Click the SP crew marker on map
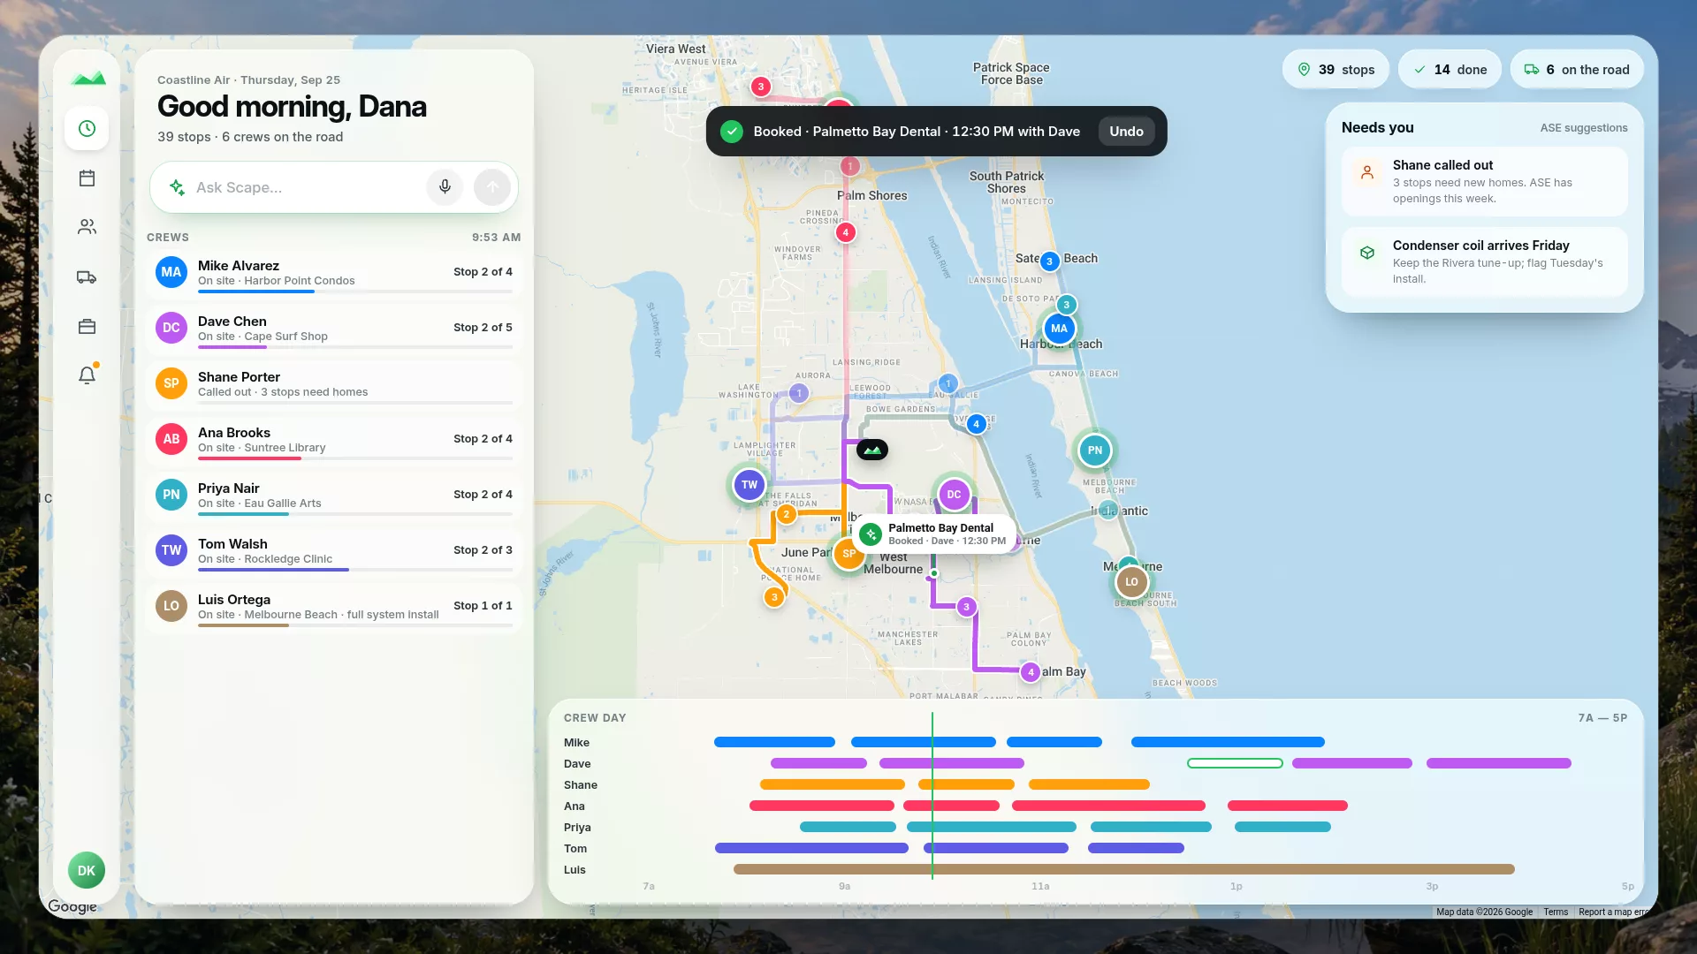This screenshot has width=1697, height=954. click(848, 554)
